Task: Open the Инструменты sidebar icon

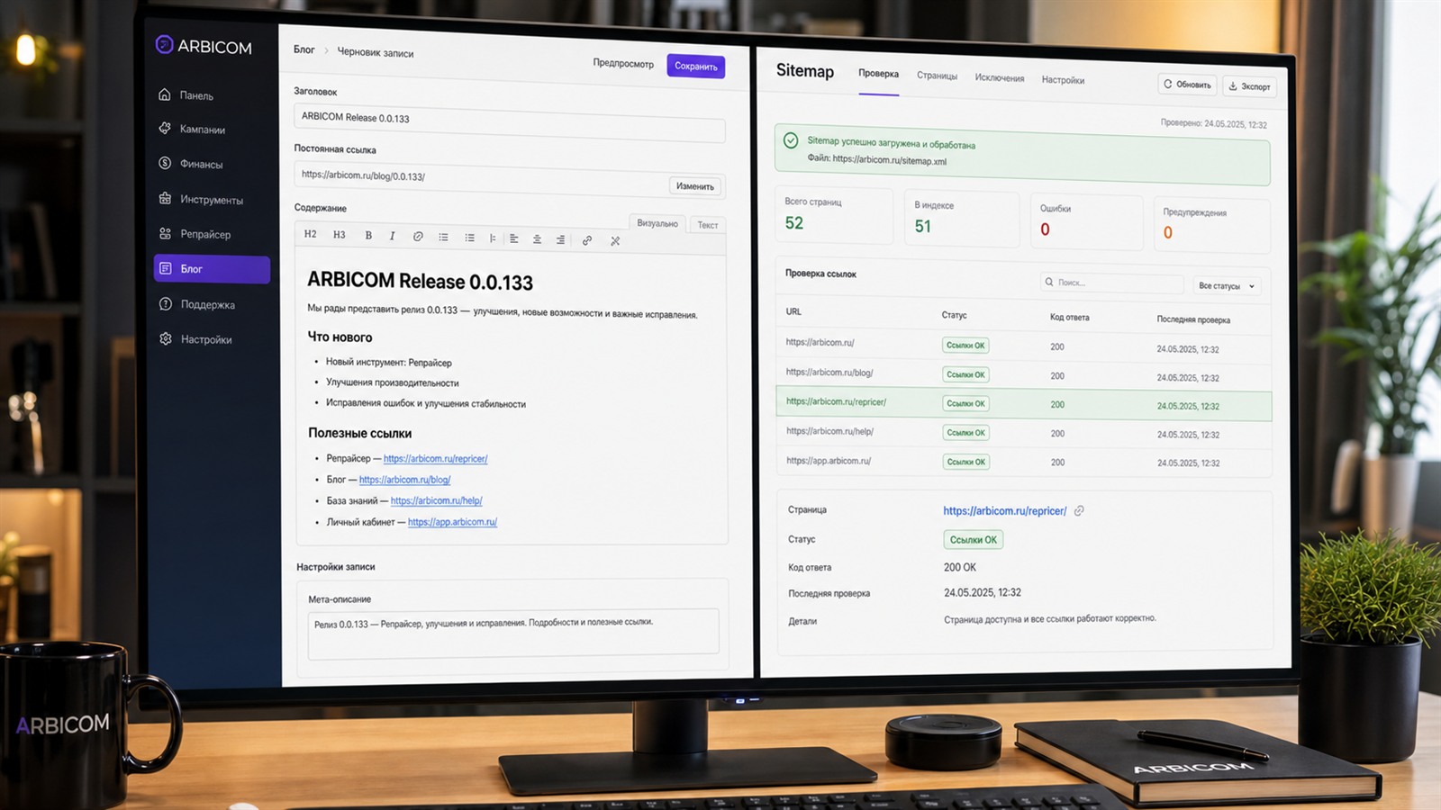Action: pyautogui.click(x=165, y=198)
